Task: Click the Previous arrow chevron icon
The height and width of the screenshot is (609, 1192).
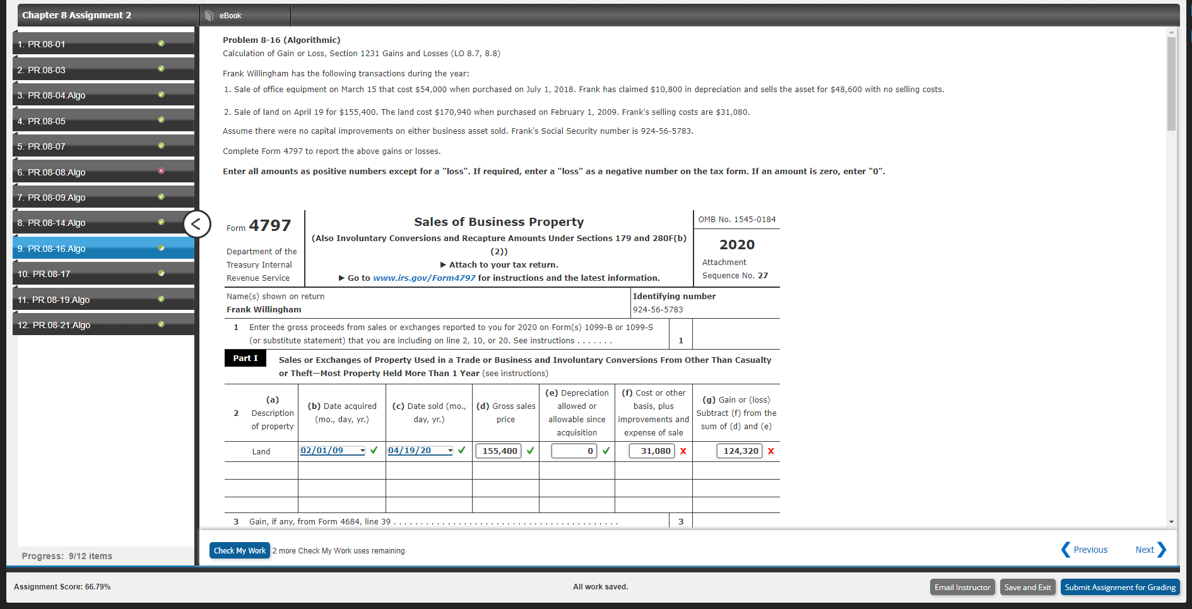Action: (x=1066, y=549)
